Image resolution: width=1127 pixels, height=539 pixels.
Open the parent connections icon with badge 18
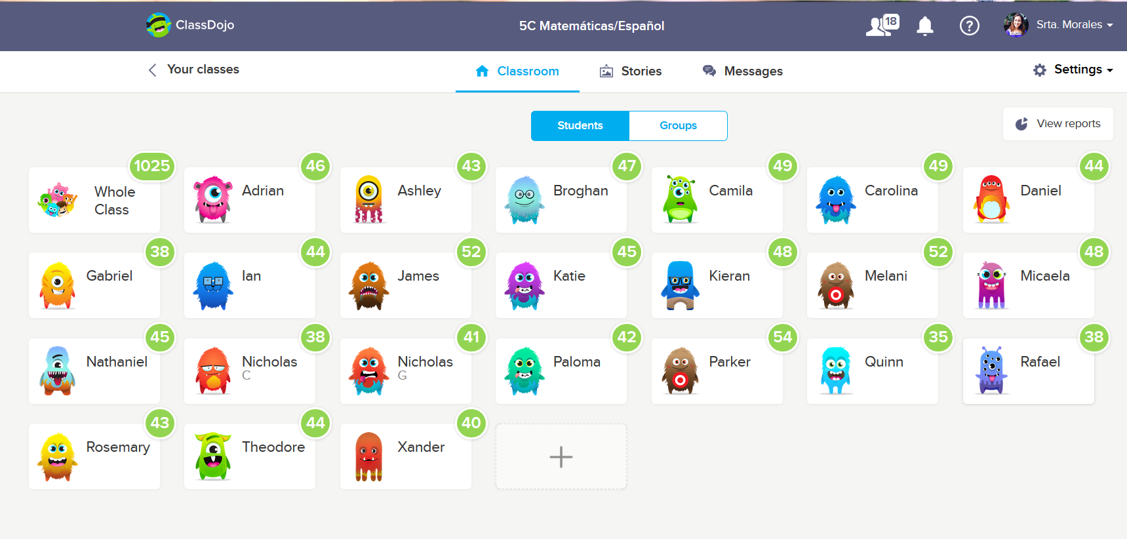click(x=882, y=26)
